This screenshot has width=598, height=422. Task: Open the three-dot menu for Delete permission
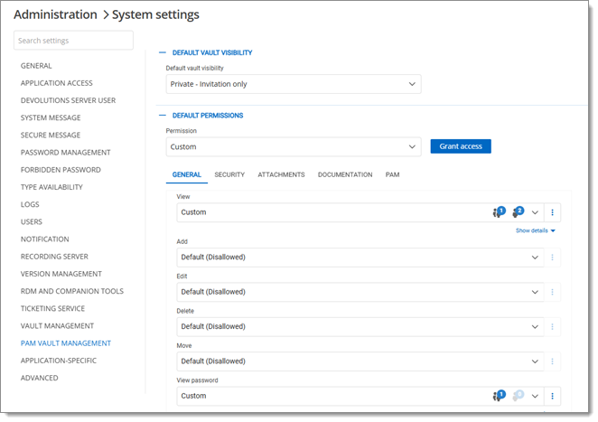(x=553, y=326)
